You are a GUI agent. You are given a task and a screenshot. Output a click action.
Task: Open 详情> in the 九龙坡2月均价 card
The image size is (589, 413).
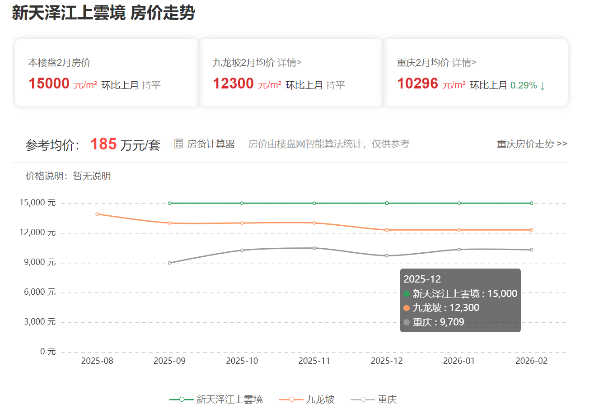click(290, 63)
